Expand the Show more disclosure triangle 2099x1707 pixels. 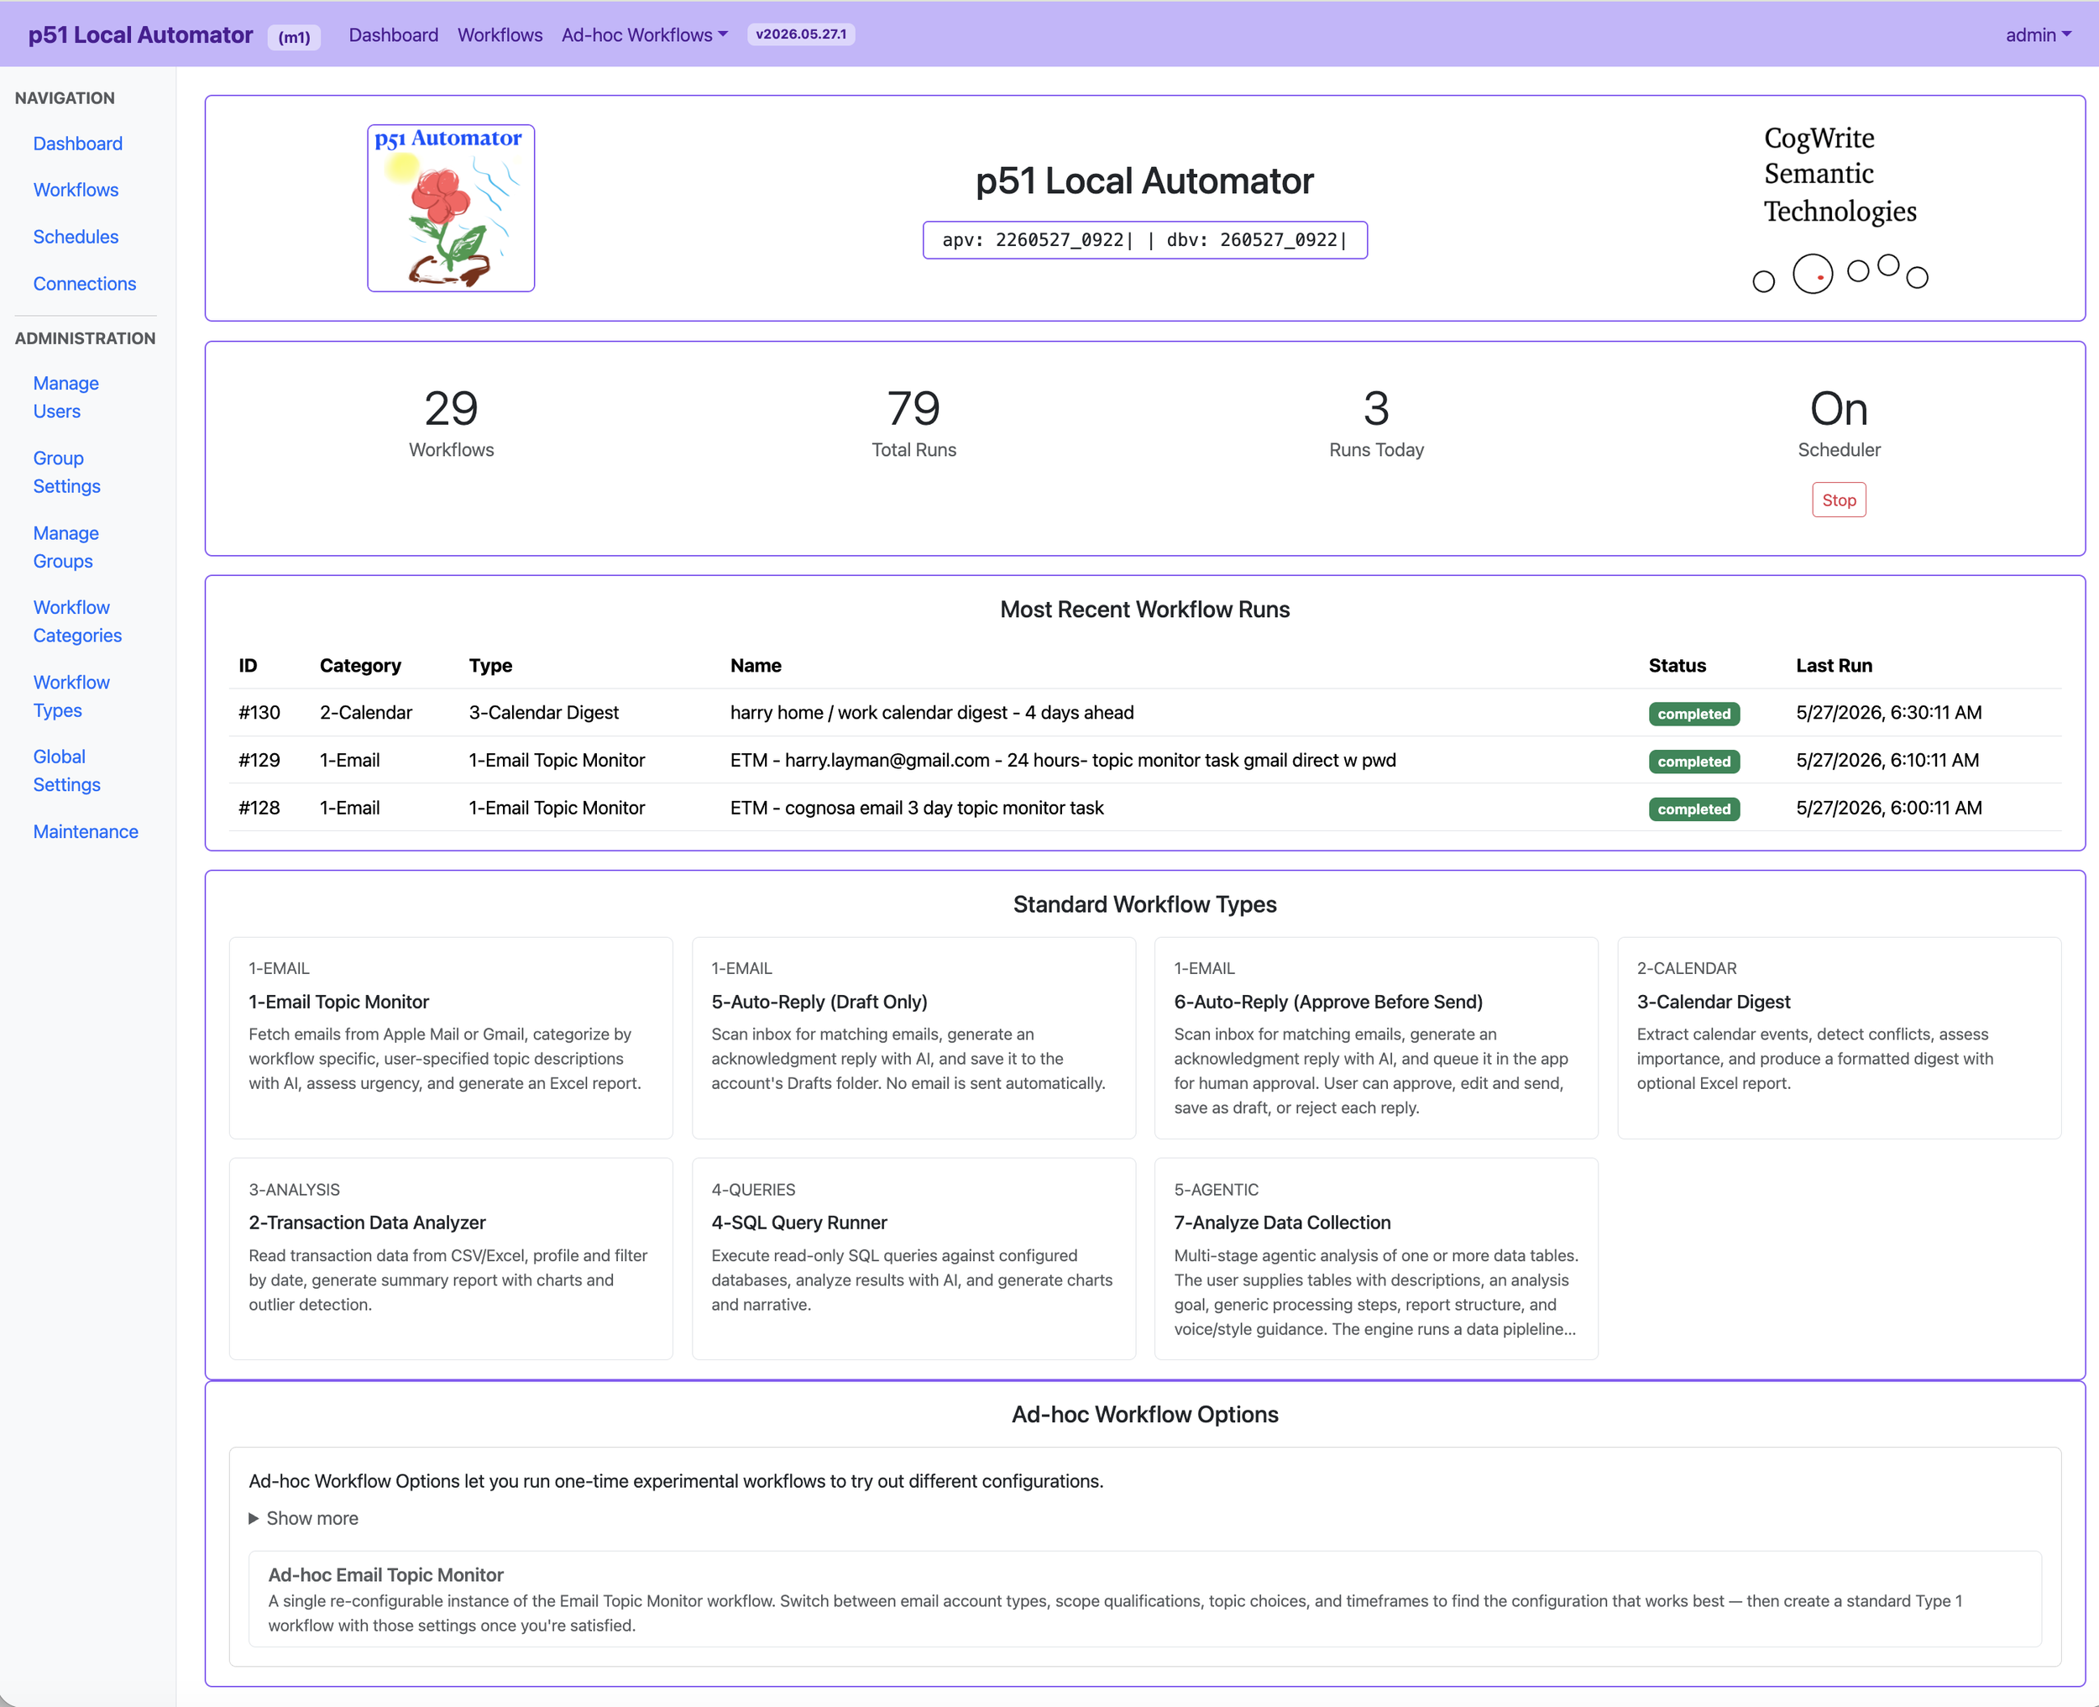click(304, 1518)
